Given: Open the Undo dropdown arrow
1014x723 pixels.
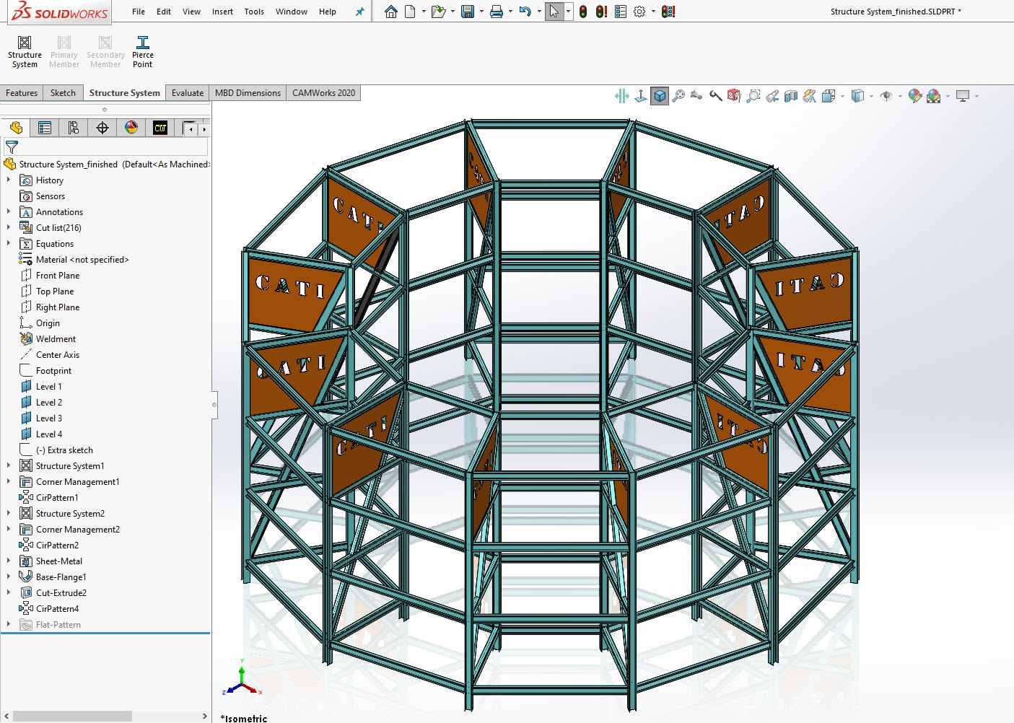Looking at the screenshot, I should tap(539, 12).
